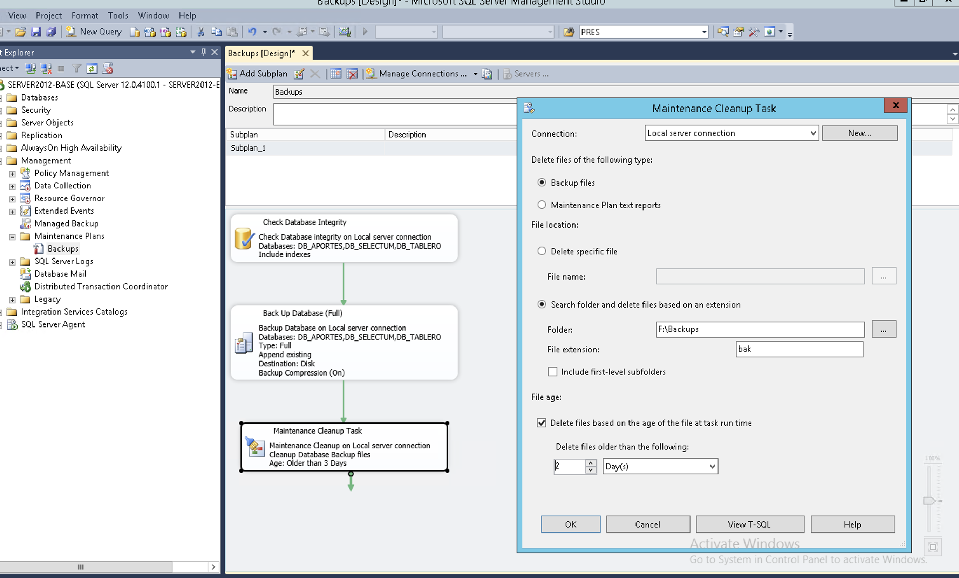Select the Maintenance Plan text reports option
This screenshot has height=578, width=959.
[542, 205]
